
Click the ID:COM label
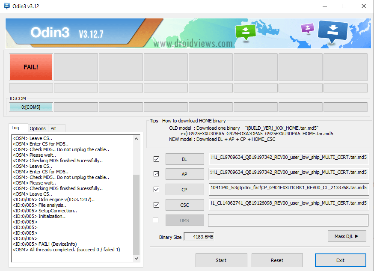tap(18, 98)
